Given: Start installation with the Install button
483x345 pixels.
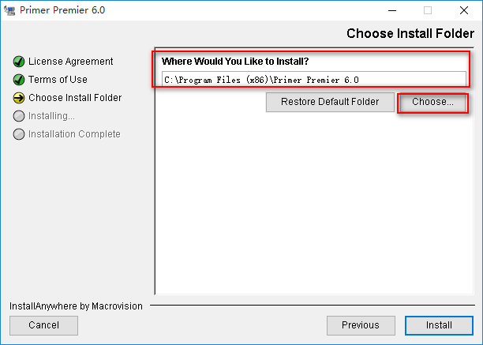Looking at the screenshot, I should 439,325.
